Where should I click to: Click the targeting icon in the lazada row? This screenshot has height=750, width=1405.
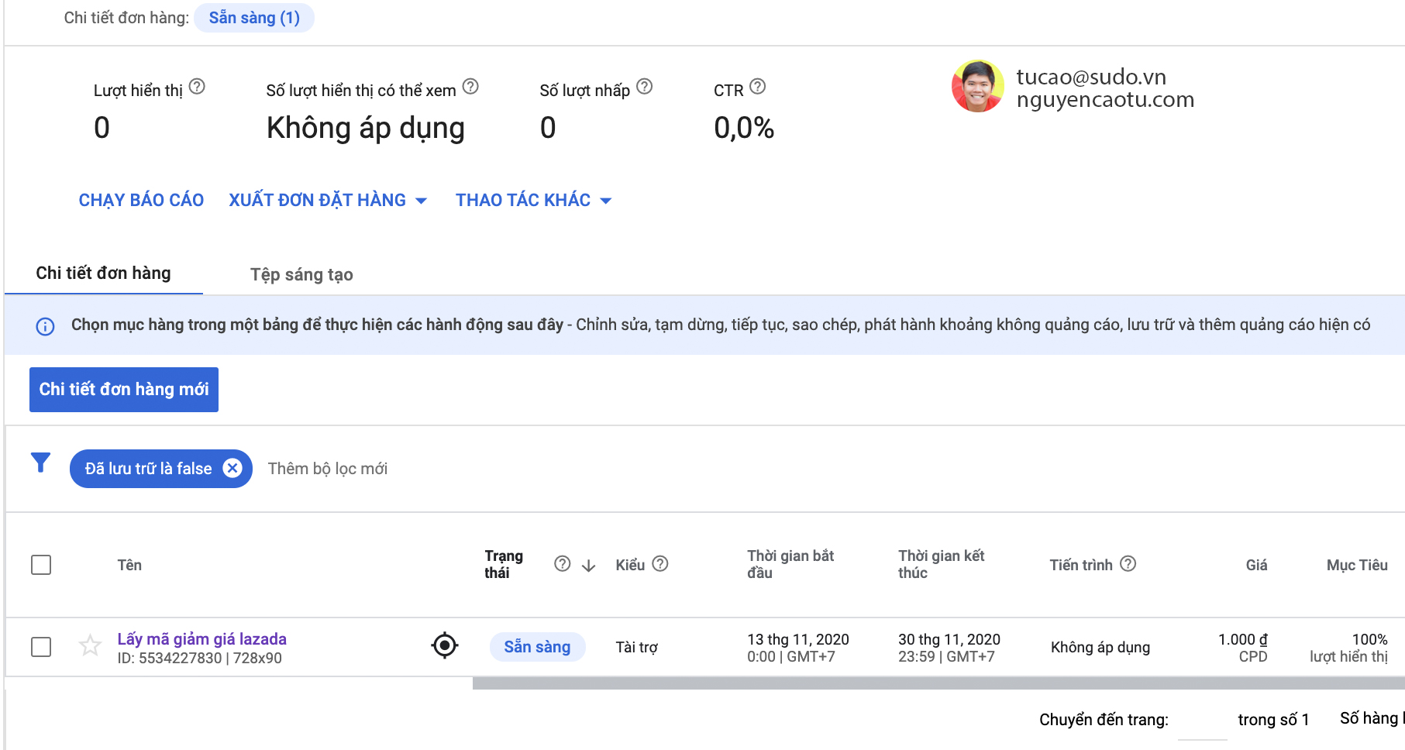coord(445,645)
